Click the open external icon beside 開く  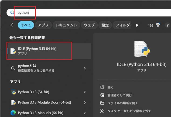102,87
